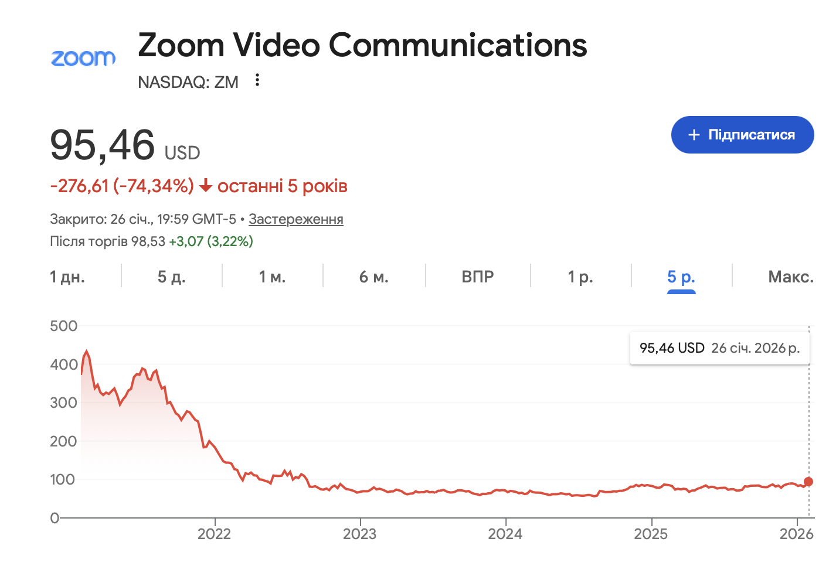The width and height of the screenshot is (836, 566).
Task: Click the Підписатися follow button
Action: coord(742,135)
